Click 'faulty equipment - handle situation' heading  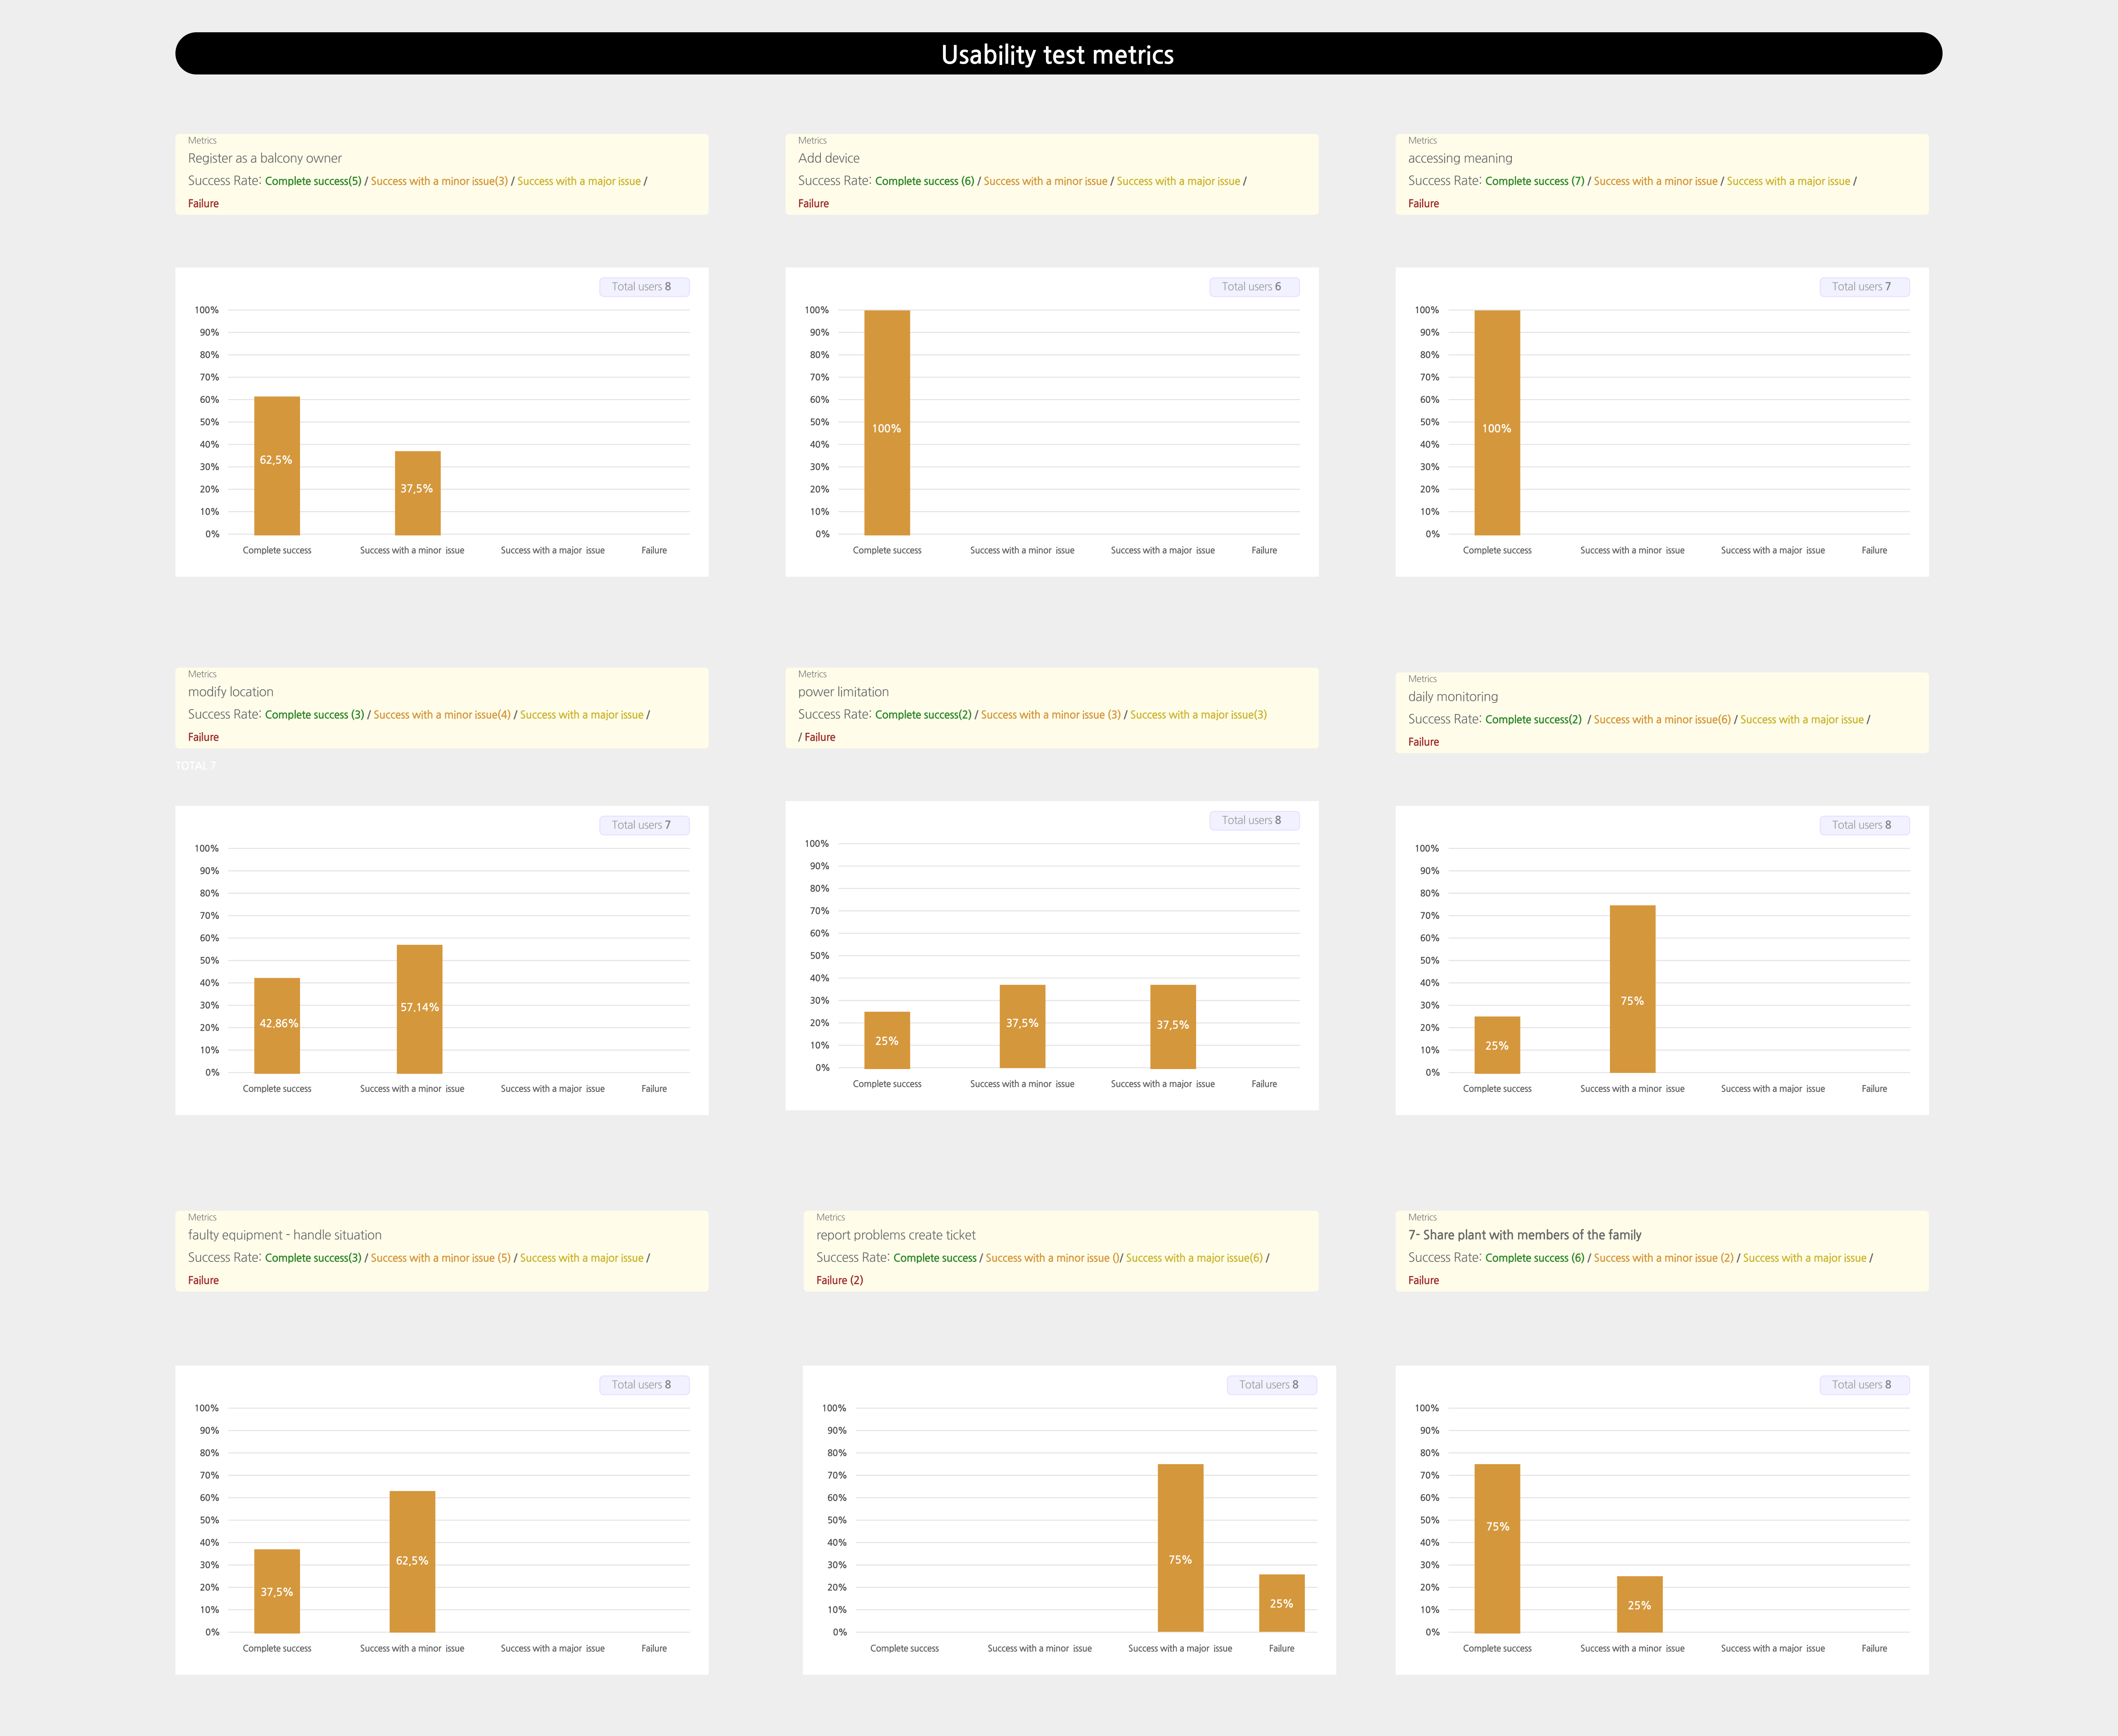click(x=285, y=1235)
